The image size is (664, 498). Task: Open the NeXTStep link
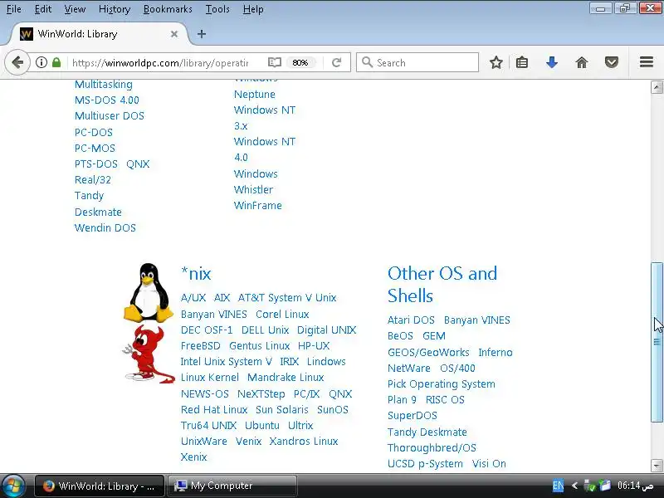pos(261,393)
